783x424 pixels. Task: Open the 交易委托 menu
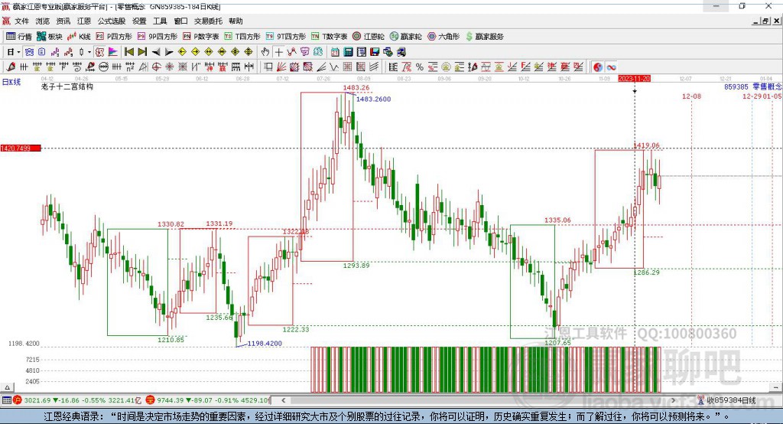pyautogui.click(x=208, y=21)
